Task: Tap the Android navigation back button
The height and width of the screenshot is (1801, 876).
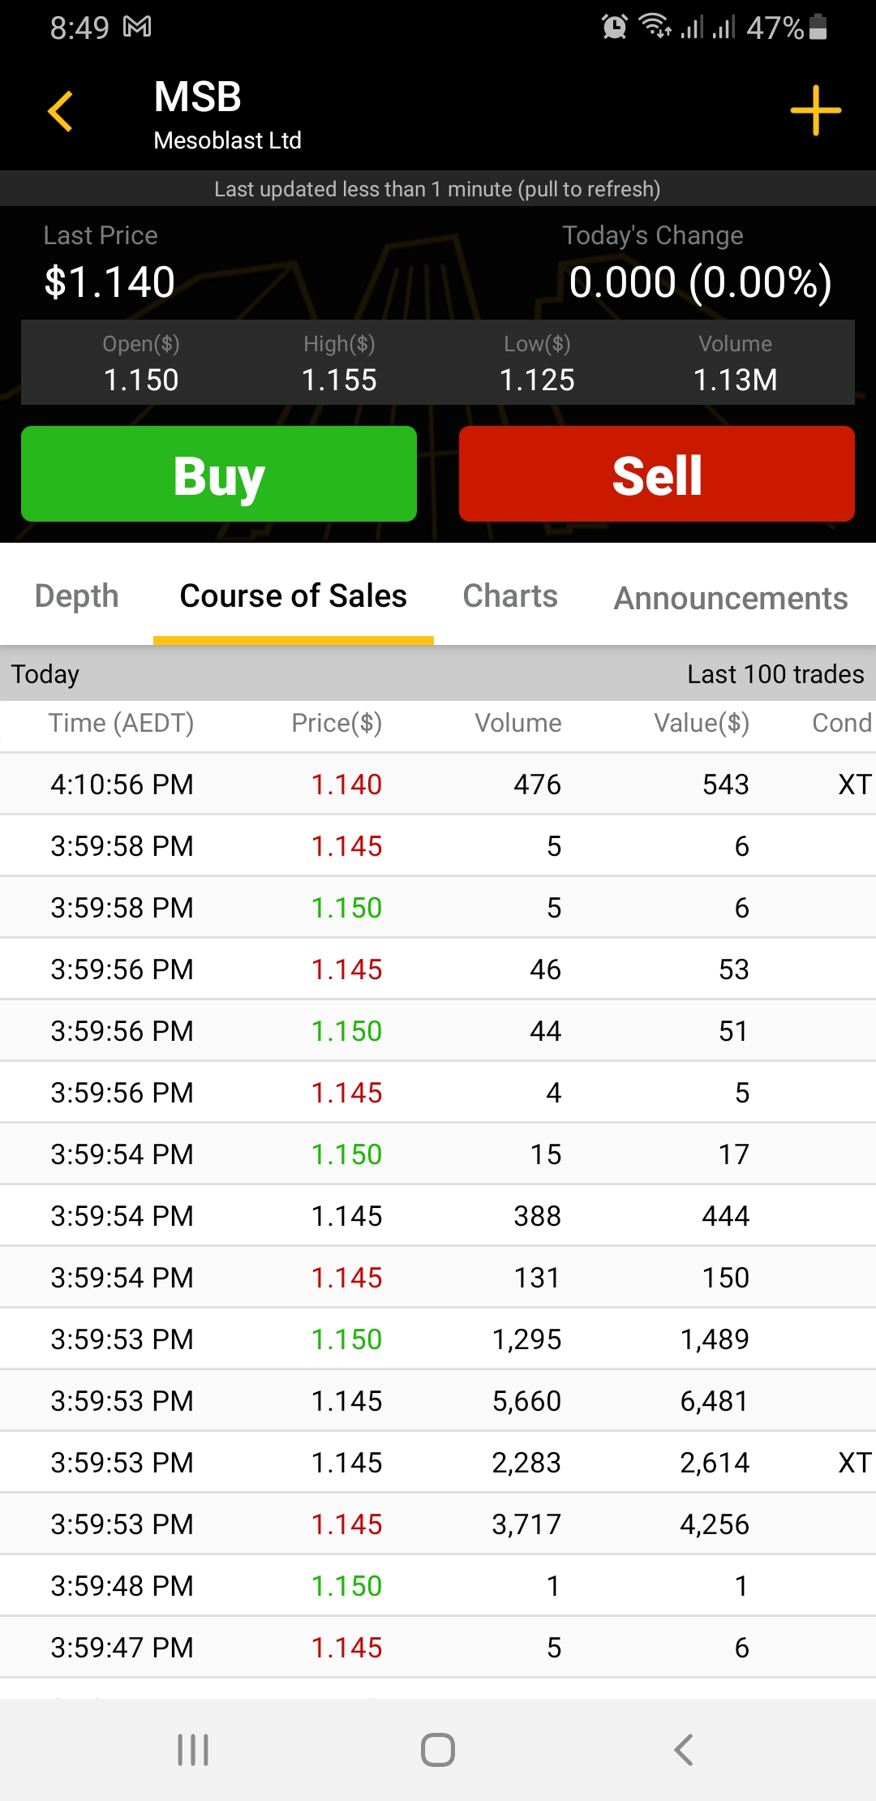Action: 684,1750
